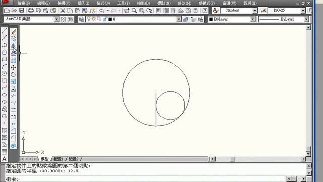Click the text style A icon
Viewport: 323px width, 182px height.
point(216,10)
